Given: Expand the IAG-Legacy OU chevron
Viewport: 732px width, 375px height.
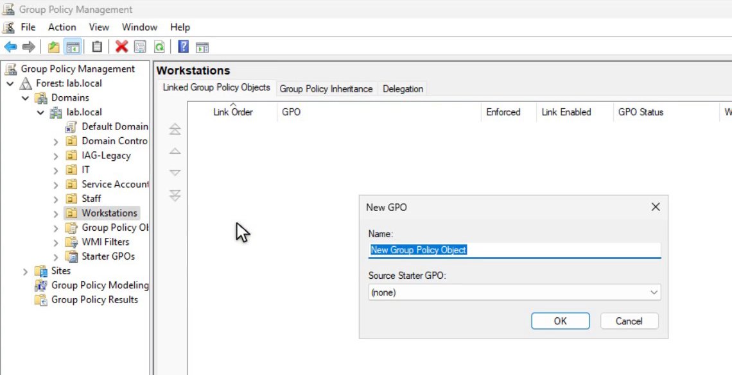Looking at the screenshot, I should [x=56, y=156].
